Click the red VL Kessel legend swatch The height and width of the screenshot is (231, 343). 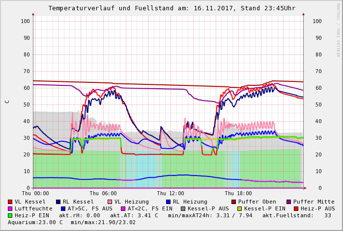[10, 202]
